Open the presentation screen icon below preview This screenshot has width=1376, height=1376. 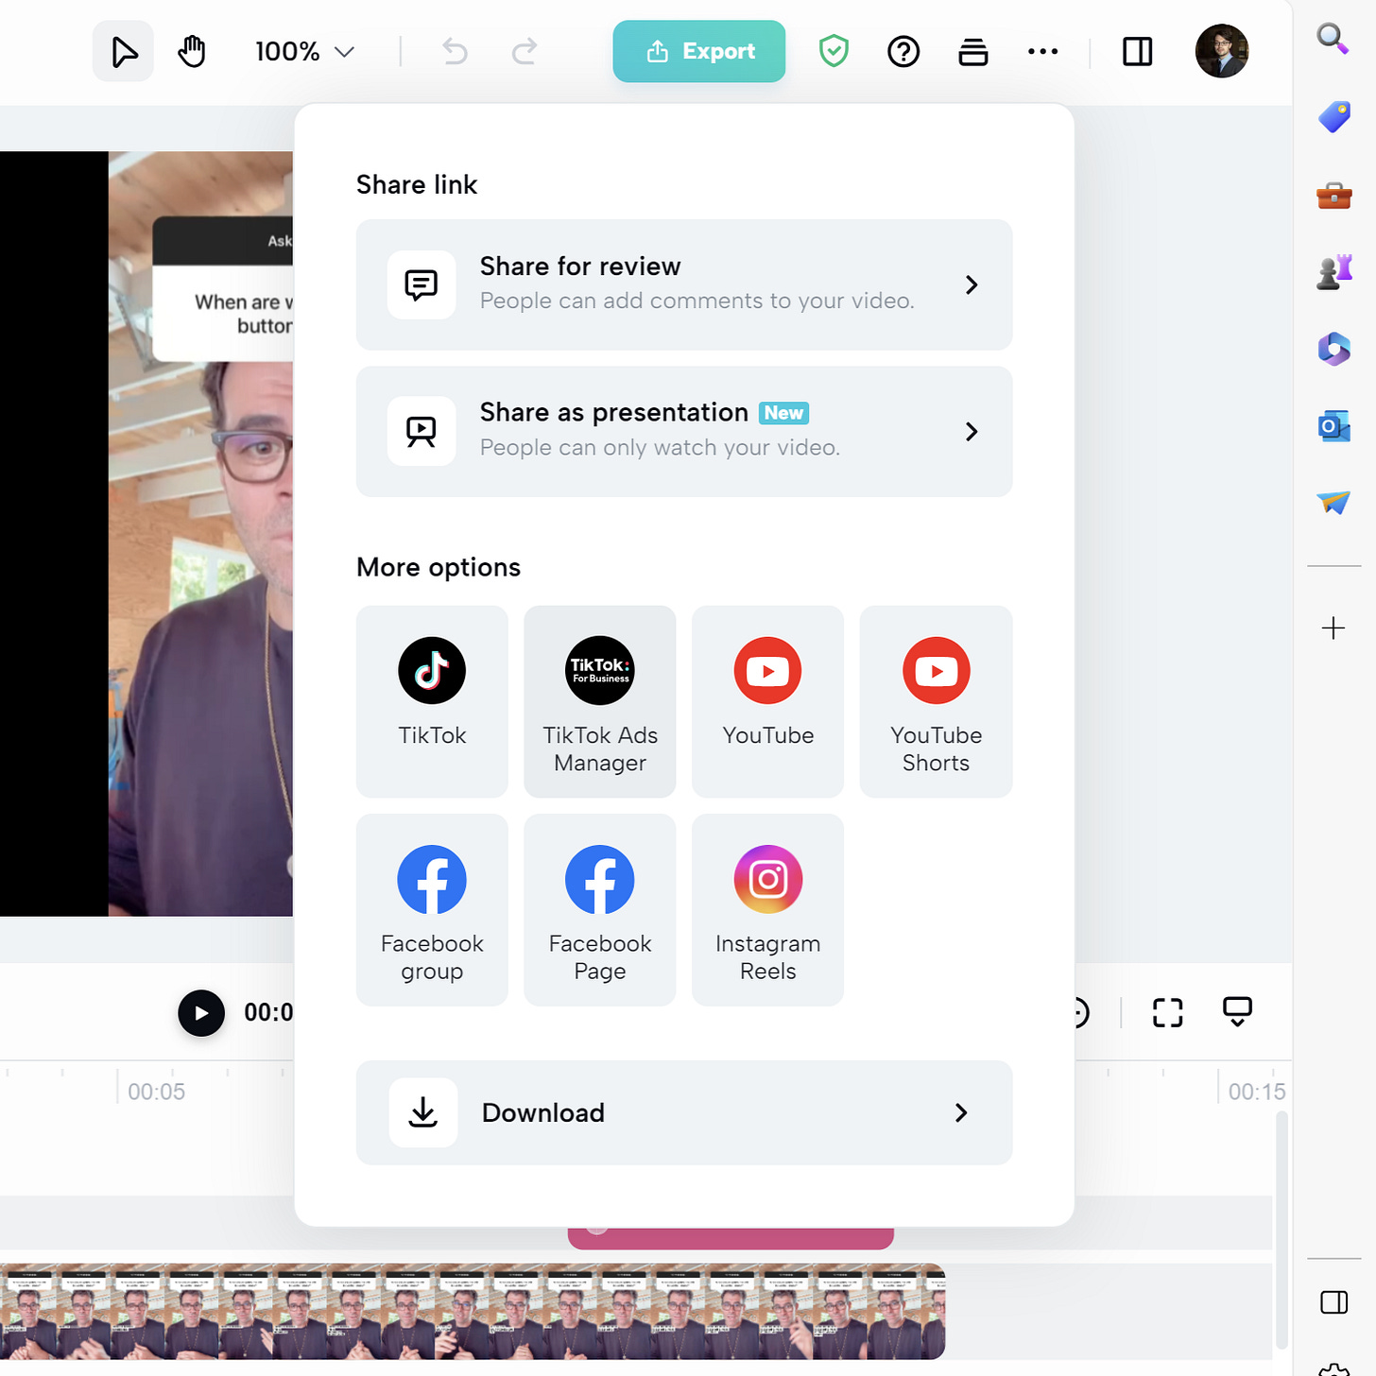1237,1012
